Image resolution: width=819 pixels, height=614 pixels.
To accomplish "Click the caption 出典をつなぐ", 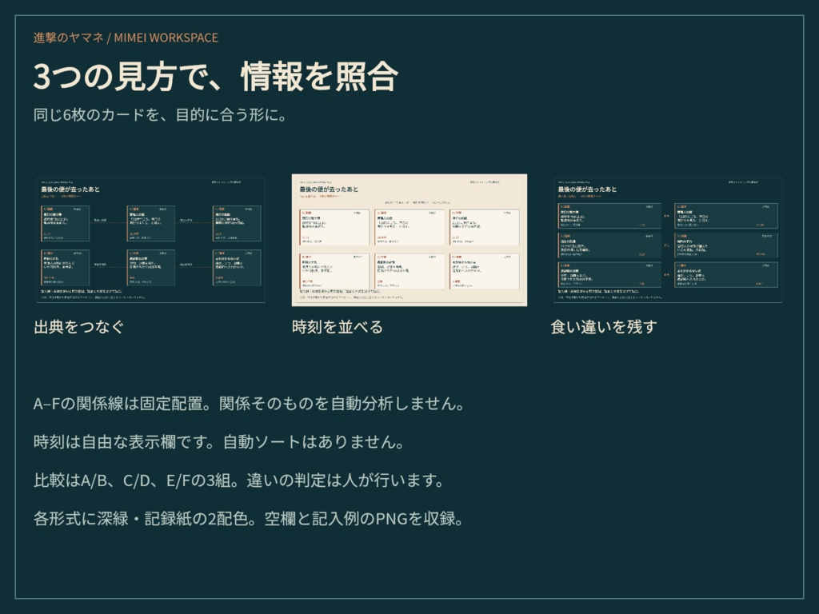I will 79,327.
